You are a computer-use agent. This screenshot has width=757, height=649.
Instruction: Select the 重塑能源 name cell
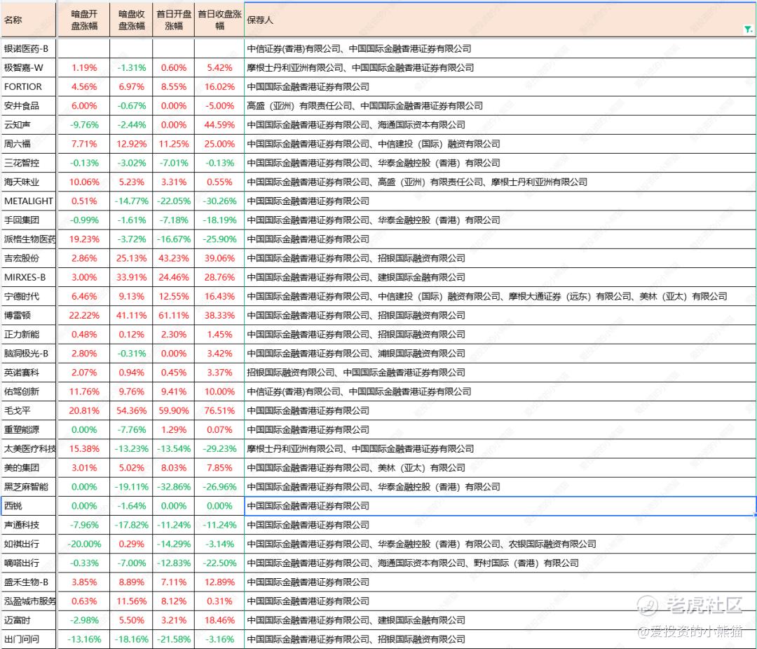(29, 429)
